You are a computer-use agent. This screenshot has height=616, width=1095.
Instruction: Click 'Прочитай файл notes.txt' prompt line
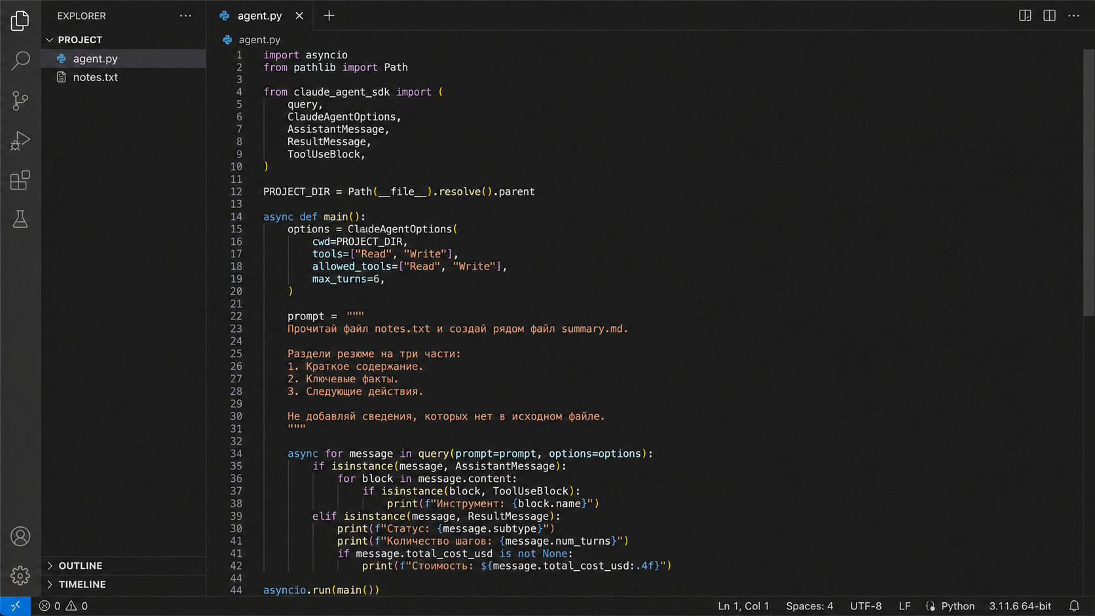pos(458,329)
